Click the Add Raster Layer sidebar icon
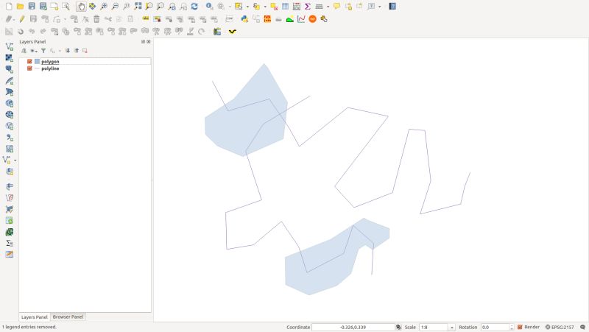589x332 pixels. coord(10,58)
